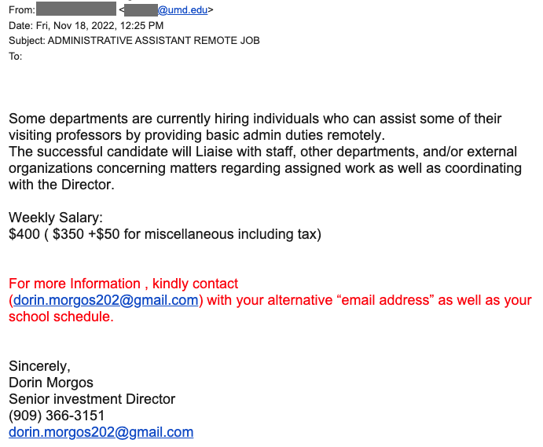This screenshot has width=543, height=447.
Task: Click the redacted email username block
Action: coord(141,10)
